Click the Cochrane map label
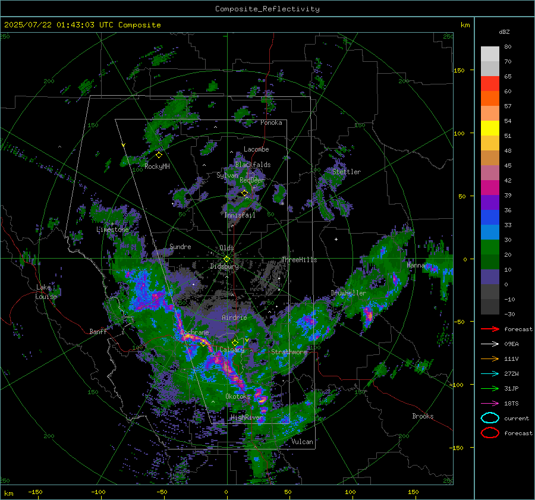This screenshot has height=500, width=535. click(x=194, y=332)
